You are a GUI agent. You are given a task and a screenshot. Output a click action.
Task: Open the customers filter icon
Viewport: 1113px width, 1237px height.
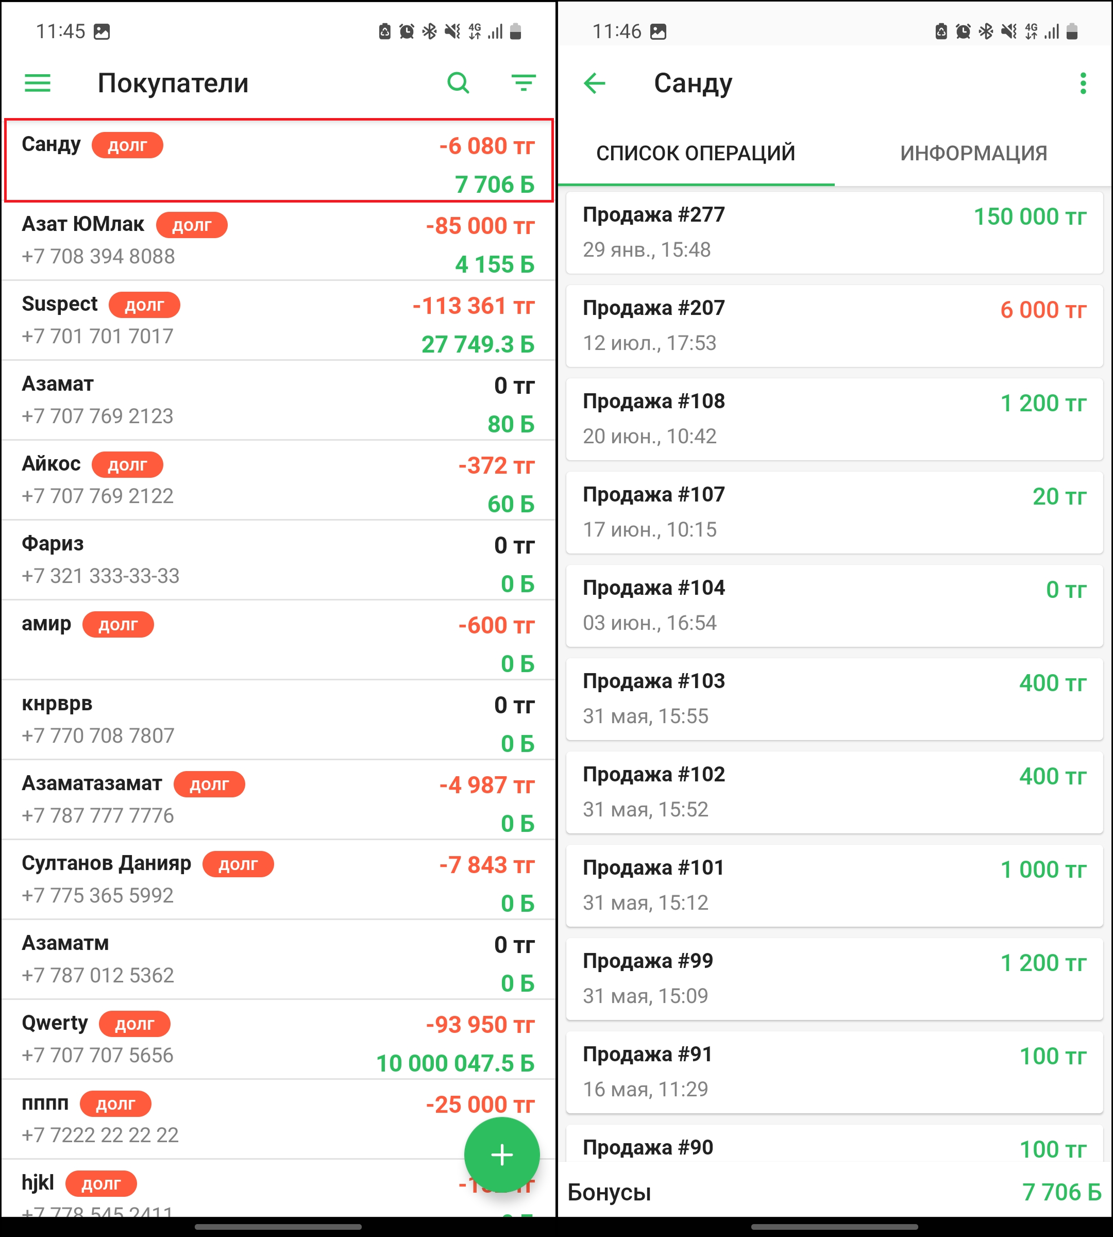click(x=524, y=82)
